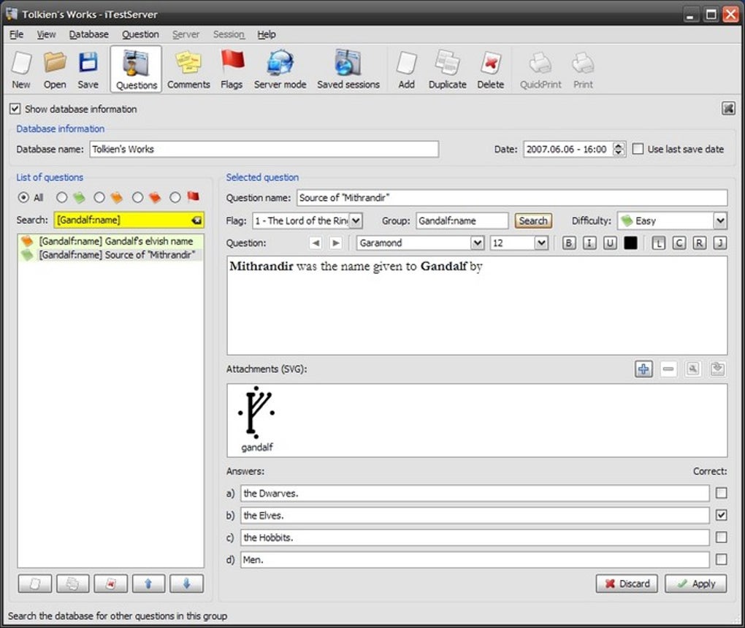Viewport: 745px width, 628px height.
Task: Go to the previous question using left arrow
Action: point(316,243)
